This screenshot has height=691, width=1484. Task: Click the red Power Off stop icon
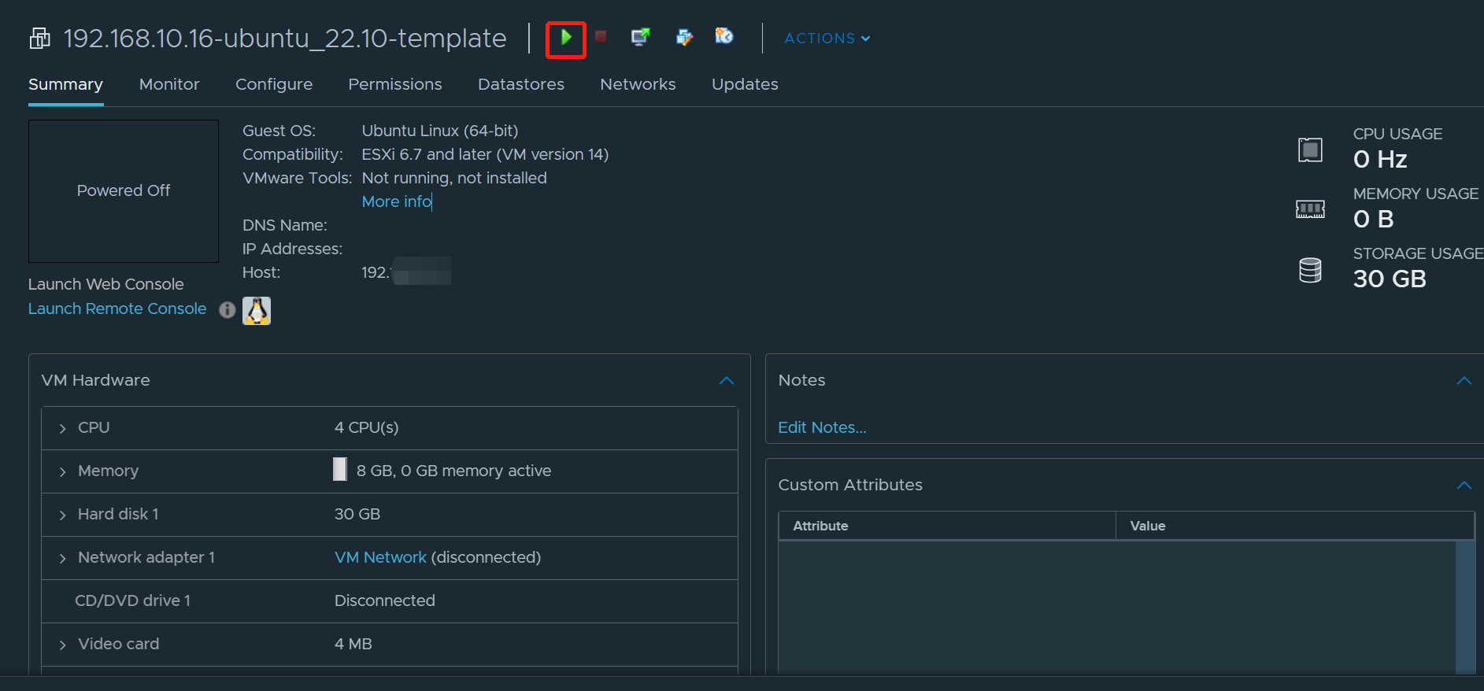[x=601, y=37]
